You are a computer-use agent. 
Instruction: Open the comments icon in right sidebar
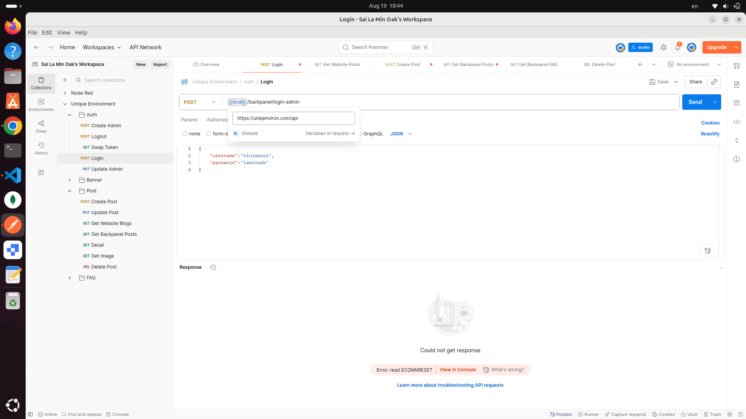point(737,103)
